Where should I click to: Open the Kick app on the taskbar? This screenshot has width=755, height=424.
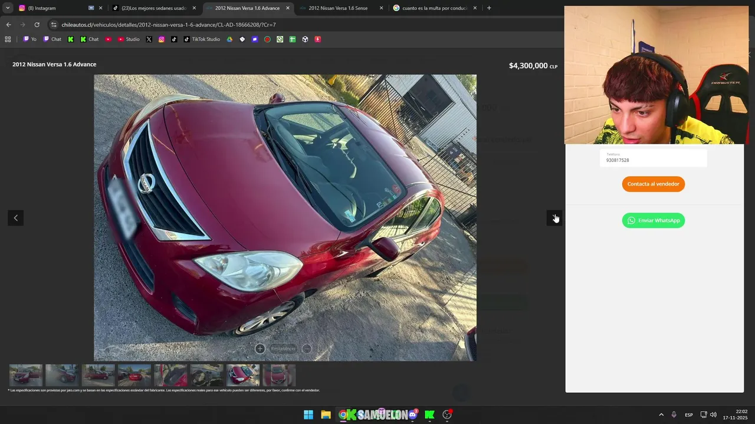pos(429,415)
